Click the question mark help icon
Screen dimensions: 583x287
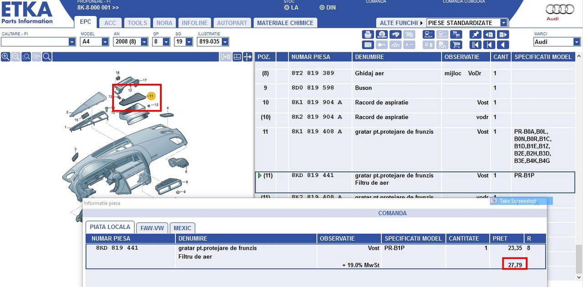409,35
